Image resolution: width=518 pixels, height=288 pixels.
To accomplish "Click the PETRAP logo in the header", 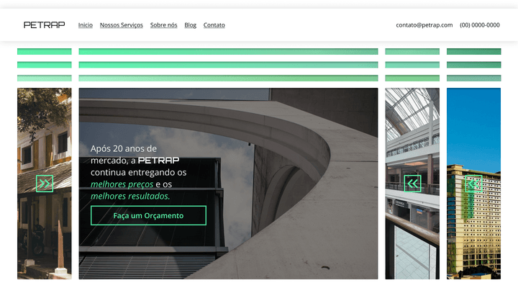I will (x=44, y=24).
